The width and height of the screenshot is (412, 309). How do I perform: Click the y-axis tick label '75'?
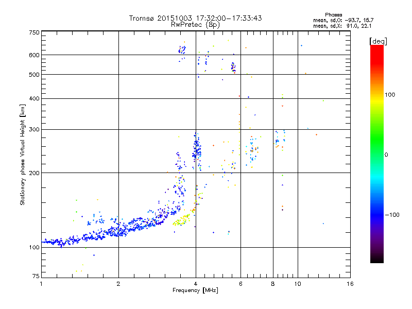[36, 276]
